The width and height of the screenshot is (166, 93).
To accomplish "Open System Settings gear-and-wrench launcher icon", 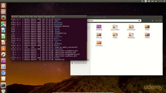I will coord(3,55).
